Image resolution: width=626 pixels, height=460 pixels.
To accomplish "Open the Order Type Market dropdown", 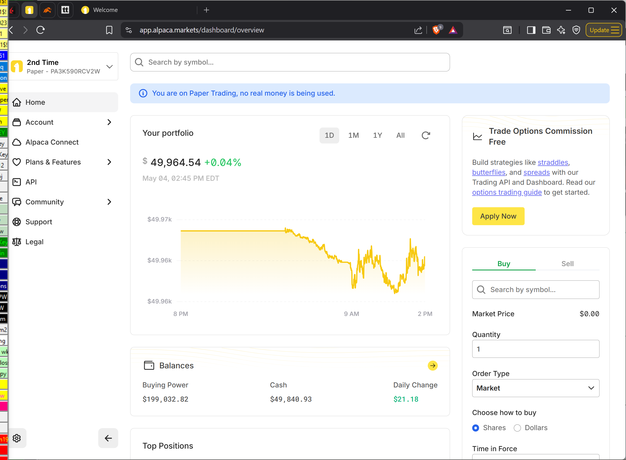I will pos(536,388).
